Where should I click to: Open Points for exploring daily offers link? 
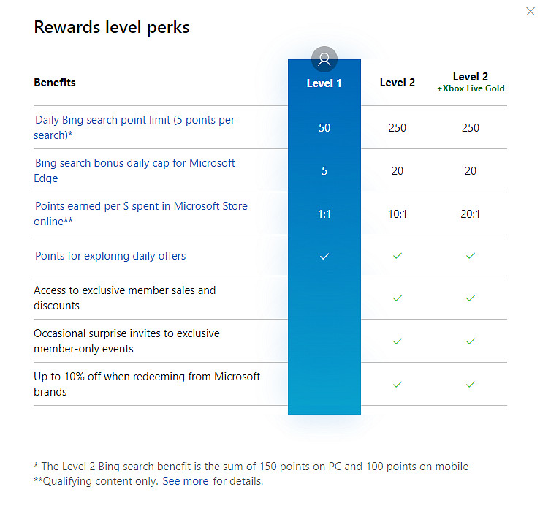point(110,256)
